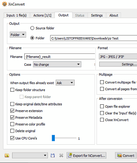Select the Folder radio button
Viewport: 137px width, 163px height.
[x=32, y=38]
